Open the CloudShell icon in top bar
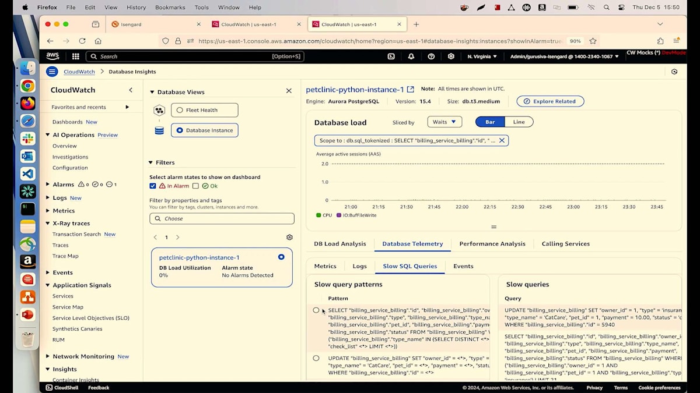700x393 pixels. pyautogui.click(x=391, y=56)
